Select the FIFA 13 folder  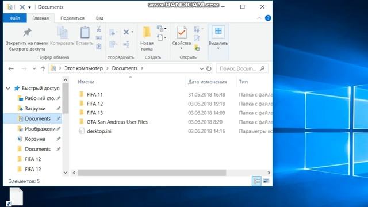pyautogui.click(x=95, y=113)
